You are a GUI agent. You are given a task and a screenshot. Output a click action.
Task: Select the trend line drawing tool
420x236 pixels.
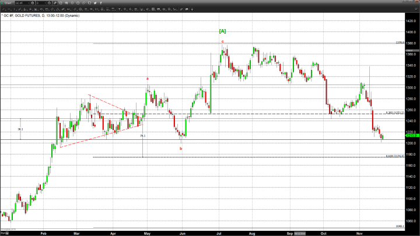[x=3, y=9]
